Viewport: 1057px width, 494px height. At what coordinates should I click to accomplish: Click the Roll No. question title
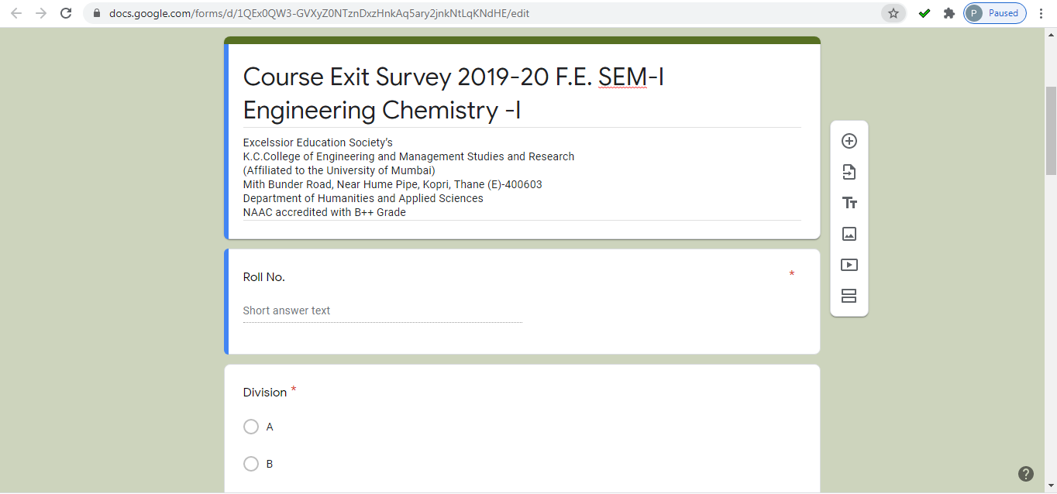click(264, 277)
